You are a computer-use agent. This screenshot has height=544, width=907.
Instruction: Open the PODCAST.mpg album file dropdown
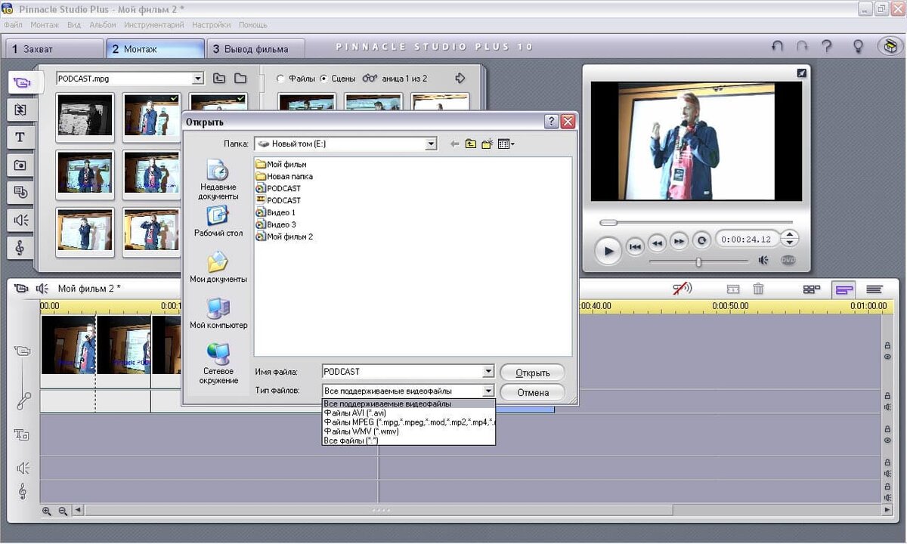pyautogui.click(x=198, y=78)
